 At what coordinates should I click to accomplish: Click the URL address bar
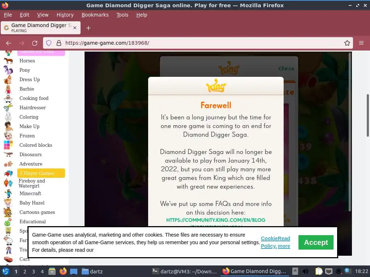198,43
